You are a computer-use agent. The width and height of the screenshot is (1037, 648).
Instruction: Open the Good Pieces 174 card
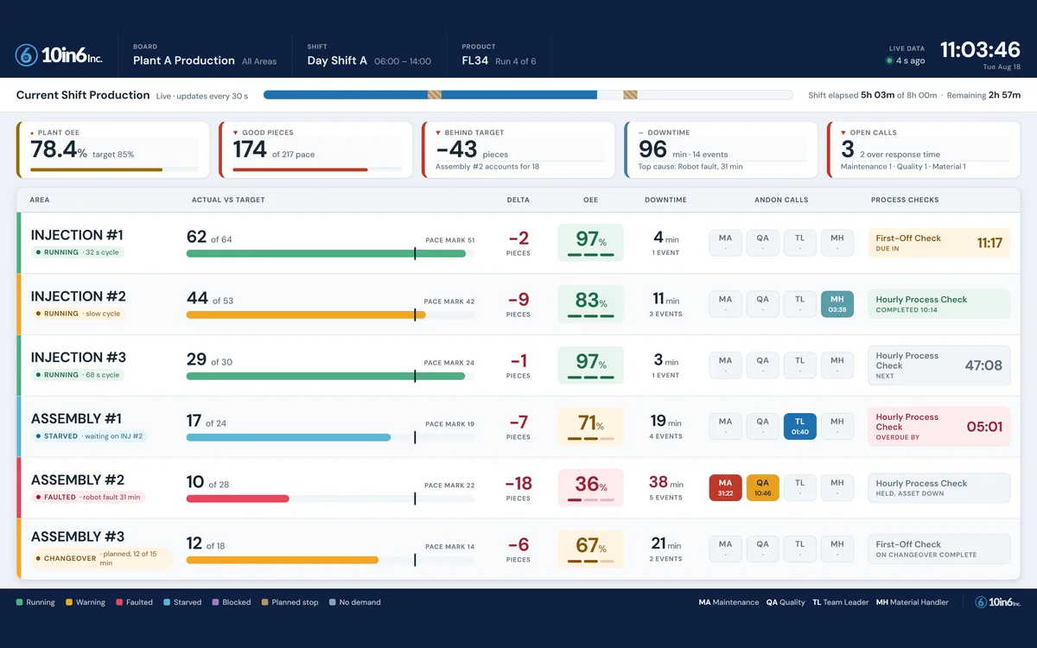pos(315,150)
